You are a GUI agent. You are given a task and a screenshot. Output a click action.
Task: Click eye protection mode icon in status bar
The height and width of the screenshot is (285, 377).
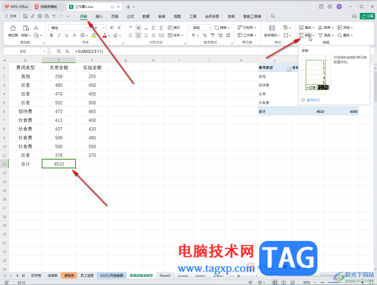250,282
